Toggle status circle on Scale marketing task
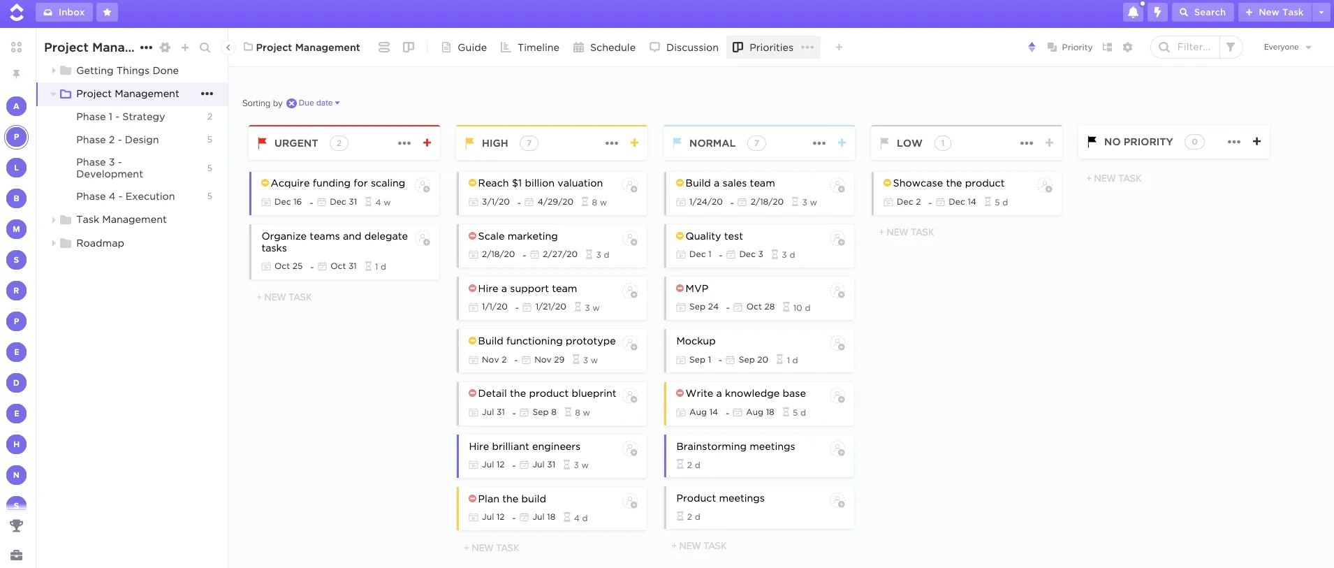 click(x=472, y=236)
